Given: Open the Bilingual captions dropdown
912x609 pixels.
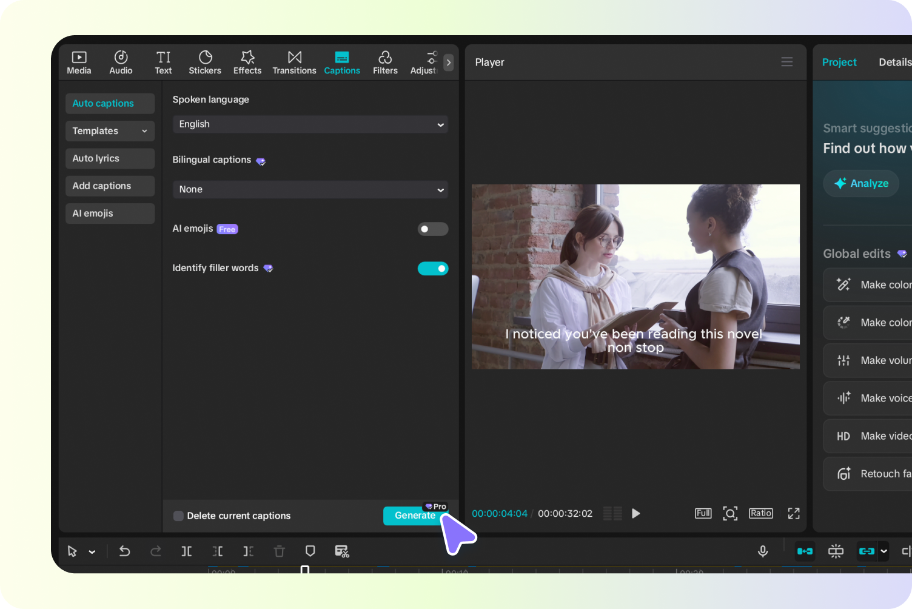Looking at the screenshot, I should click(x=310, y=189).
